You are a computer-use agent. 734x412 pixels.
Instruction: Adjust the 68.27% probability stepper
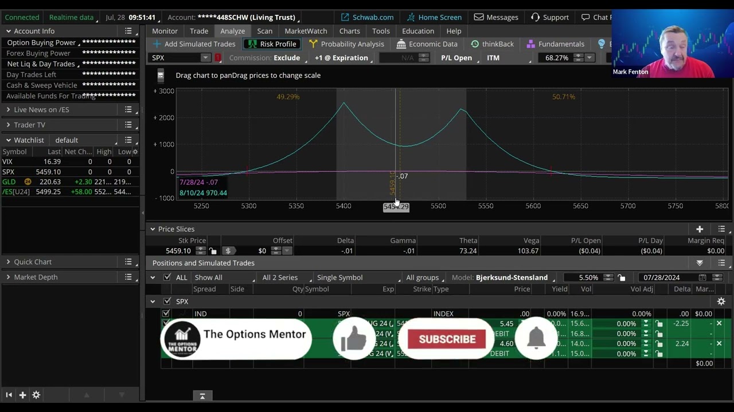578,58
